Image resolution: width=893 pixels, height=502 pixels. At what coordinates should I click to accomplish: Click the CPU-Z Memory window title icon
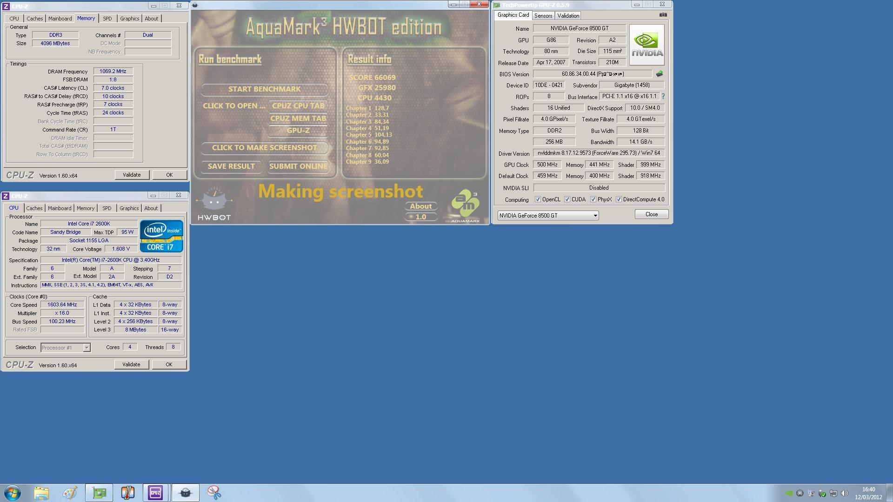point(6,6)
